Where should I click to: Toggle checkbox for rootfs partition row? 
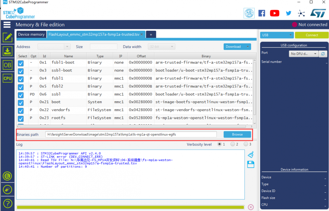tap(21, 119)
